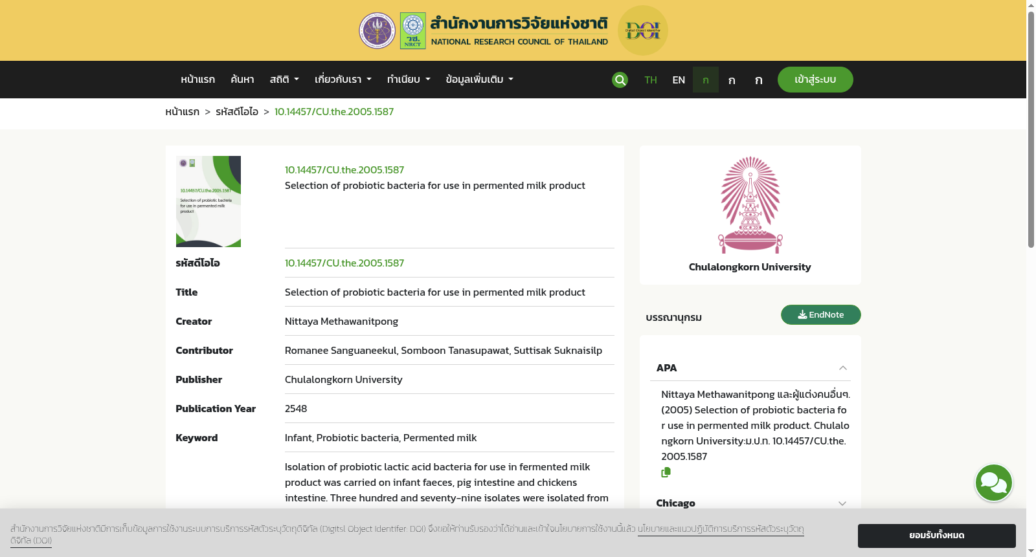Click the รหัสดีโอไอ breadcrumb link
This screenshot has width=1036, height=557.
coord(237,111)
